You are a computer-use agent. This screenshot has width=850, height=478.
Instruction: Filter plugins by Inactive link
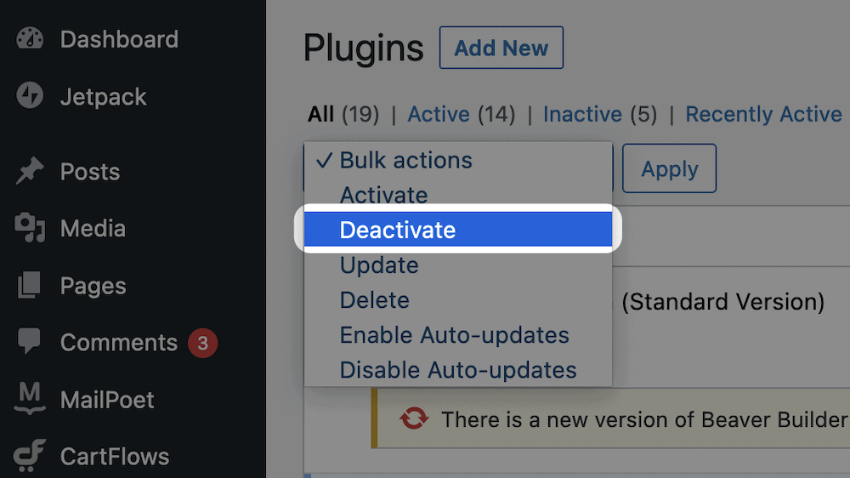583,115
